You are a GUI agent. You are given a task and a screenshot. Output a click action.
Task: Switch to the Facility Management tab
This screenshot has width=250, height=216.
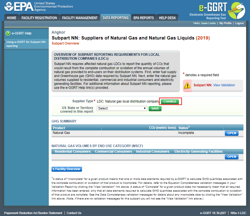[80, 18]
